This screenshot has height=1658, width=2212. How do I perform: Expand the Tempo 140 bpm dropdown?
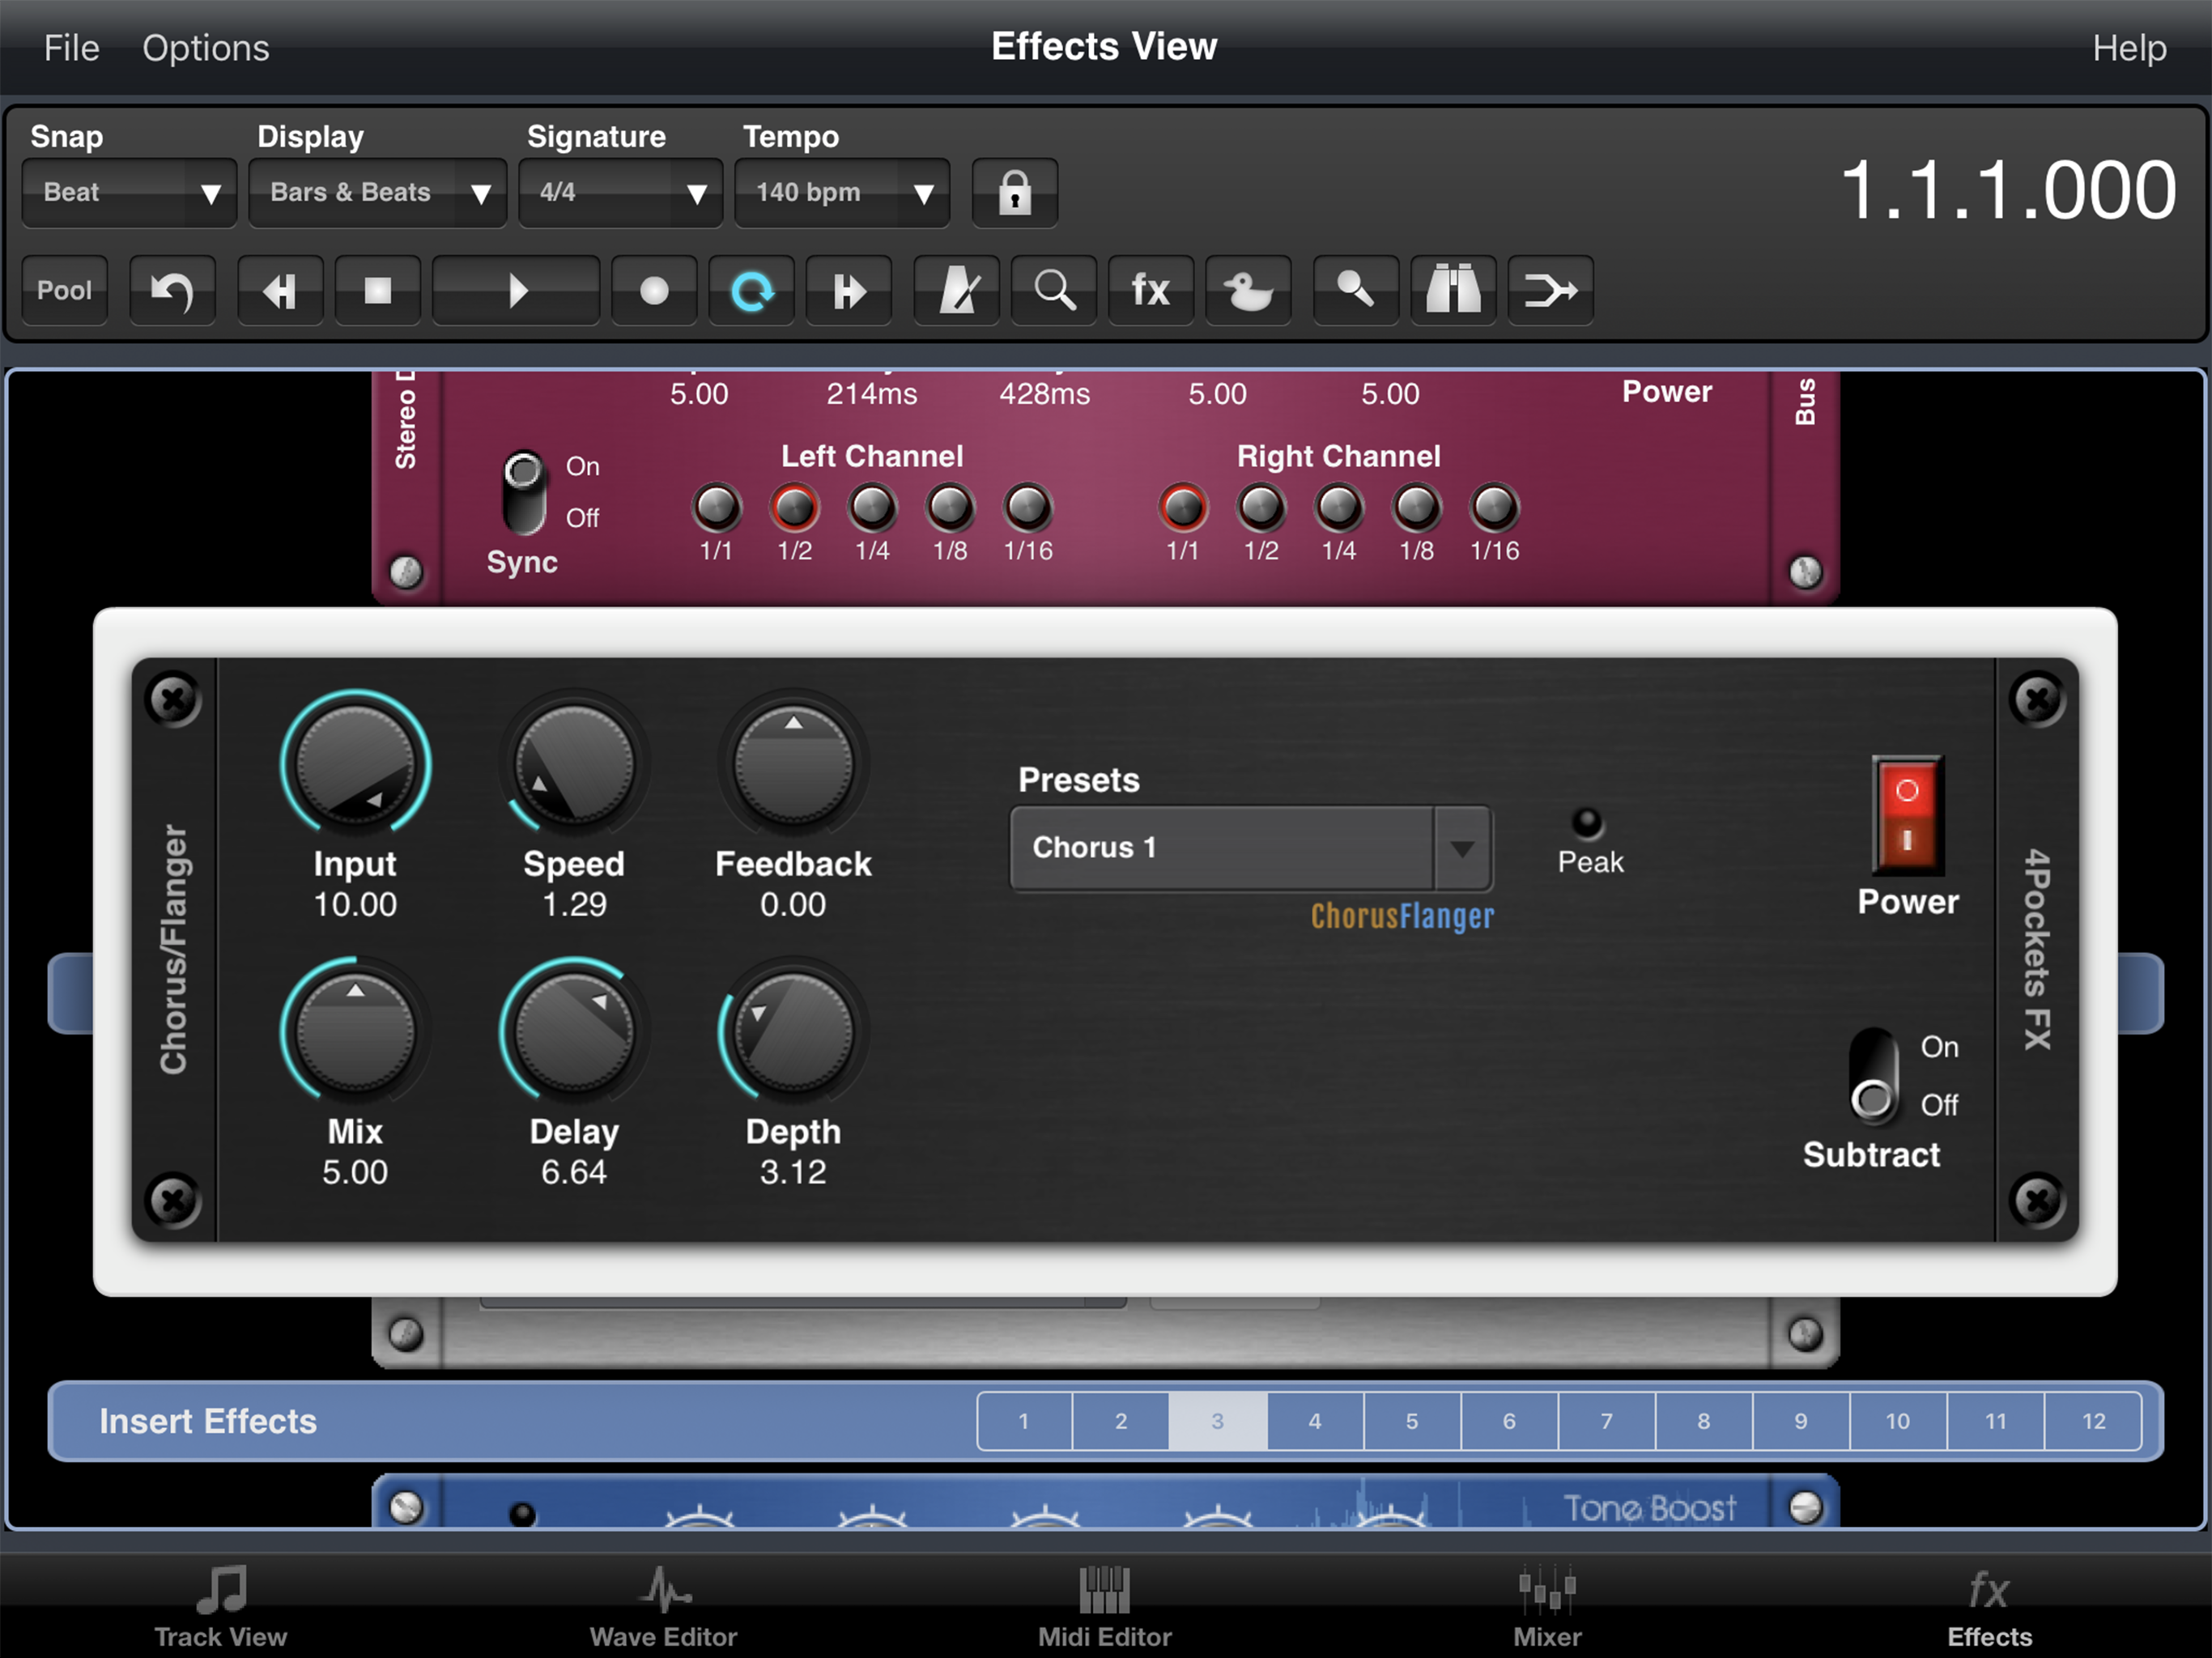[842, 192]
